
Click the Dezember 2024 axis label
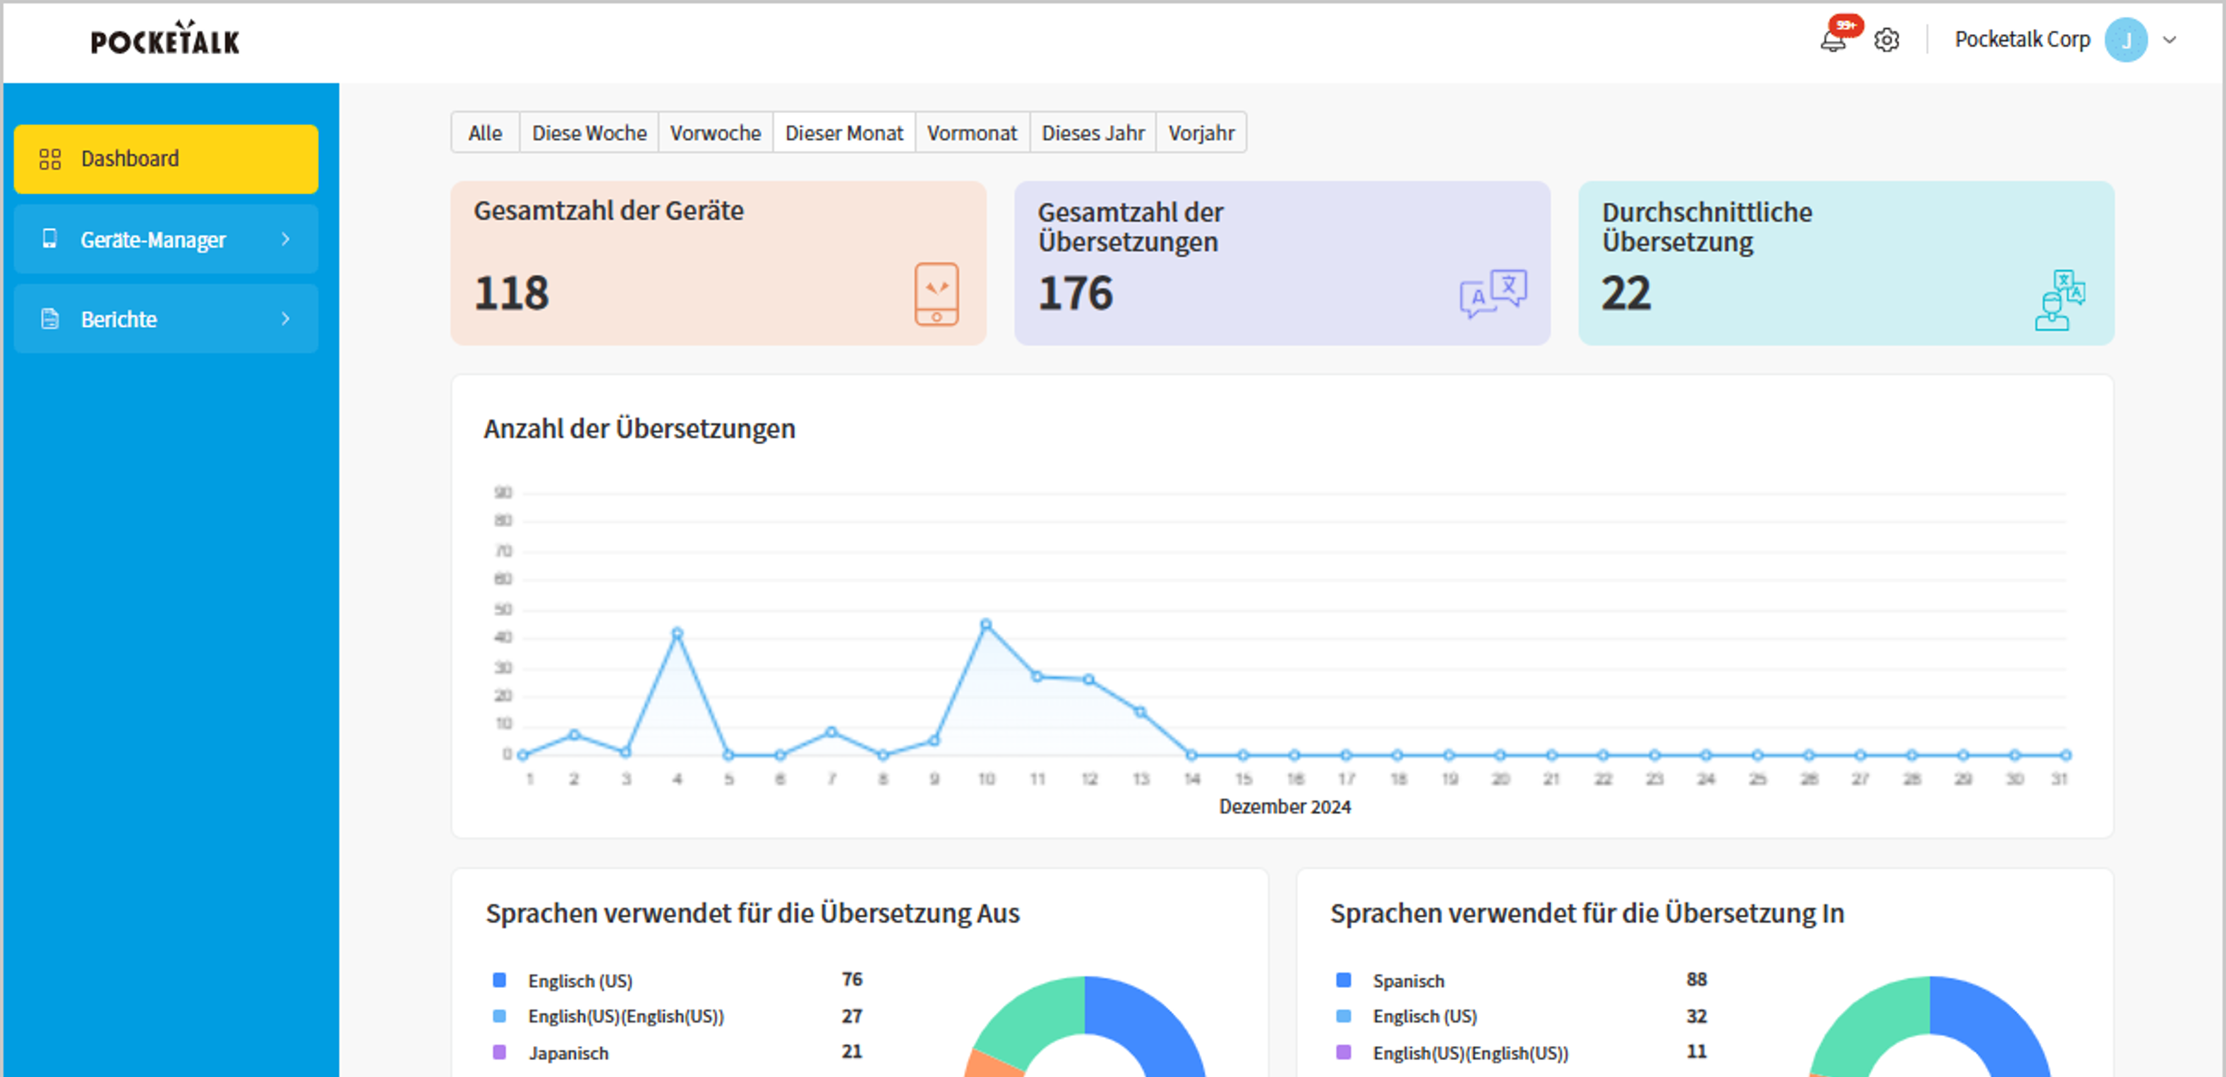(1285, 807)
